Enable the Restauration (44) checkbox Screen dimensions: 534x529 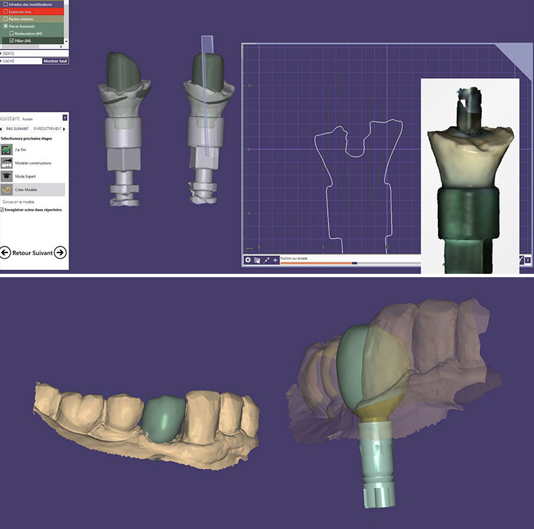coord(11,33)
